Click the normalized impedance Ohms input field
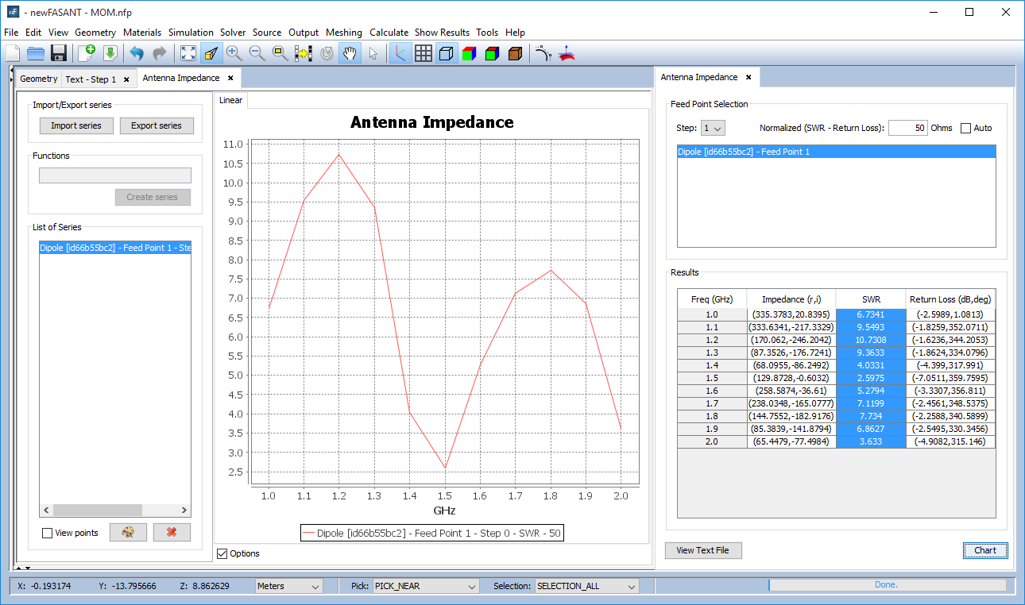This screenshot has width=1025, height=605. click(x=907, y=128)
